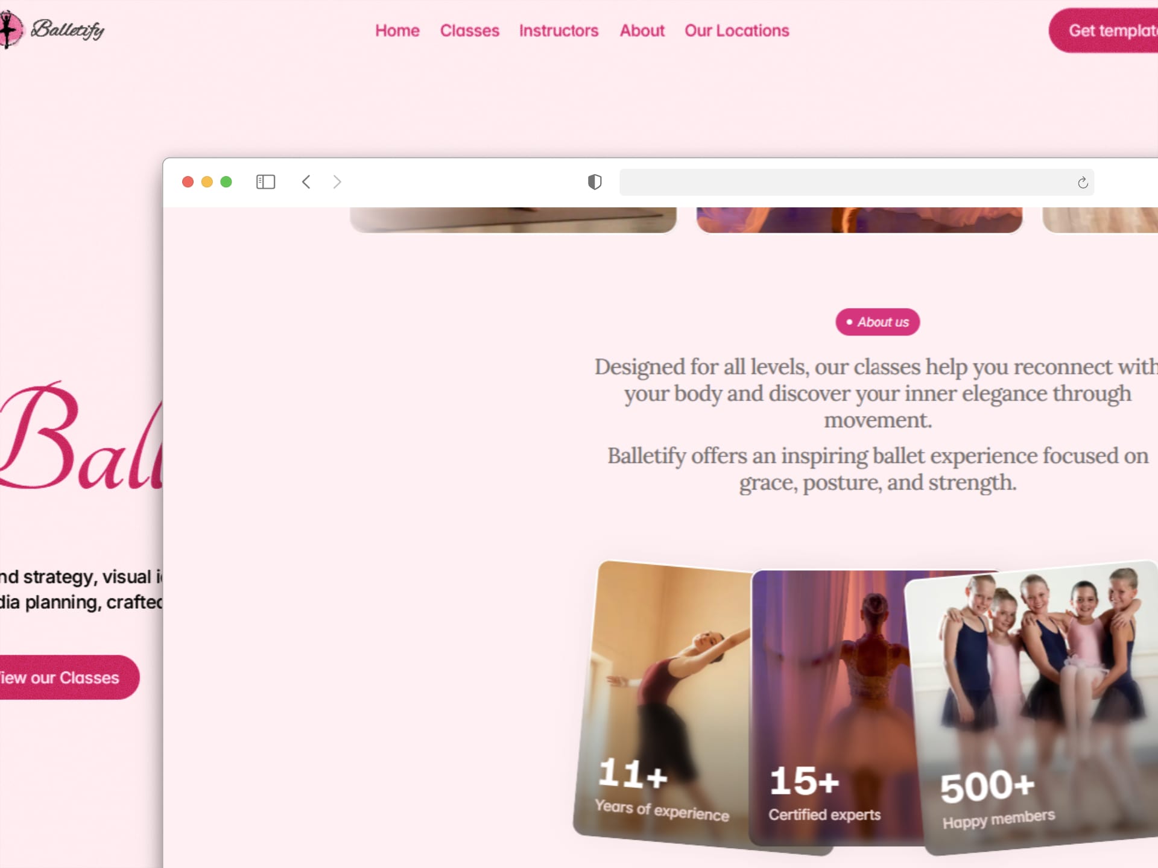Click the Get template button
The width and height of the screenshot is (1158, 868).
1104,30
